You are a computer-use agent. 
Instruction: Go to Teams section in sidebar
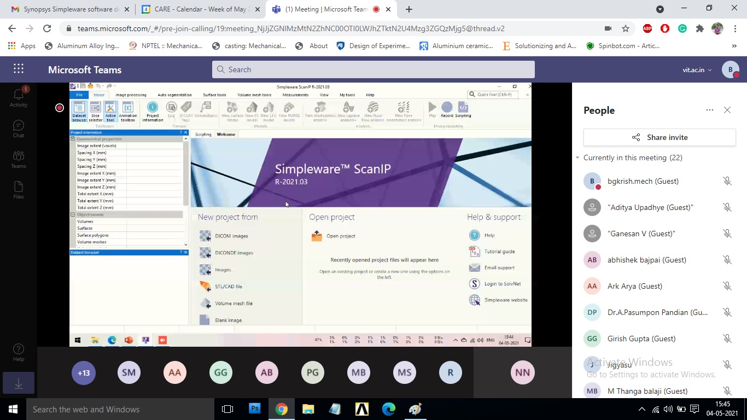click(18, 159)
